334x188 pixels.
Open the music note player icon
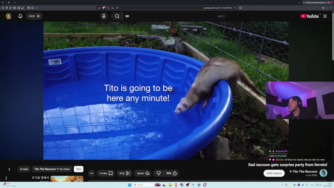(22, 8)
